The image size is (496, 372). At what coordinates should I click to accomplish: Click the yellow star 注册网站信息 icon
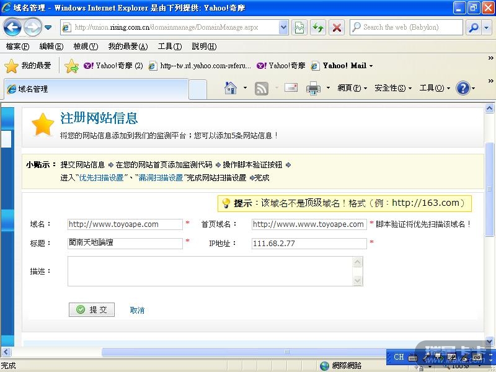43,125
